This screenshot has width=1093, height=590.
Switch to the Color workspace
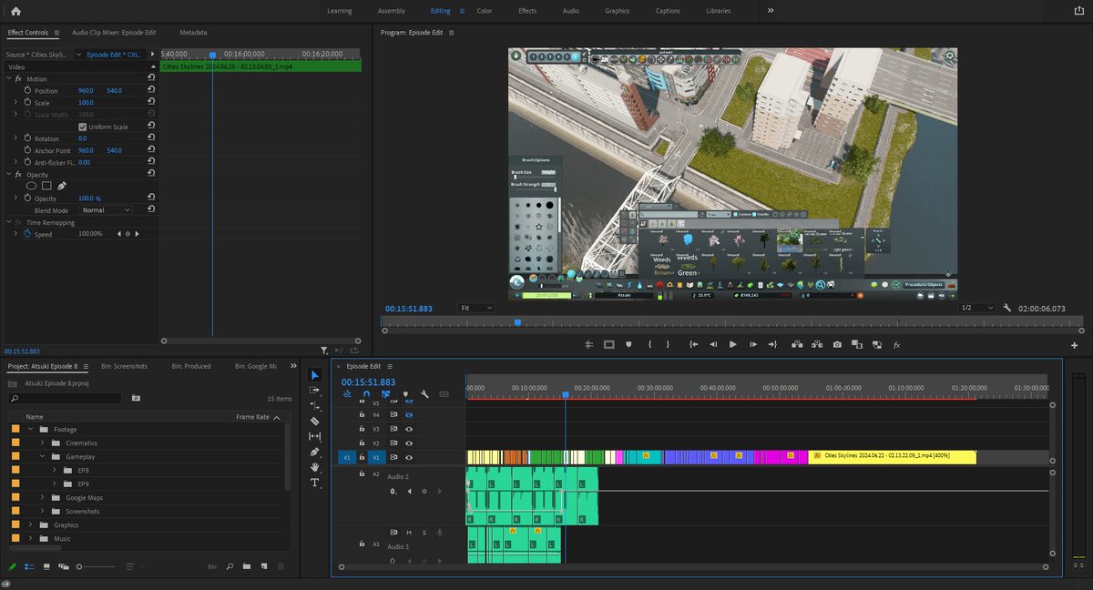485,11
